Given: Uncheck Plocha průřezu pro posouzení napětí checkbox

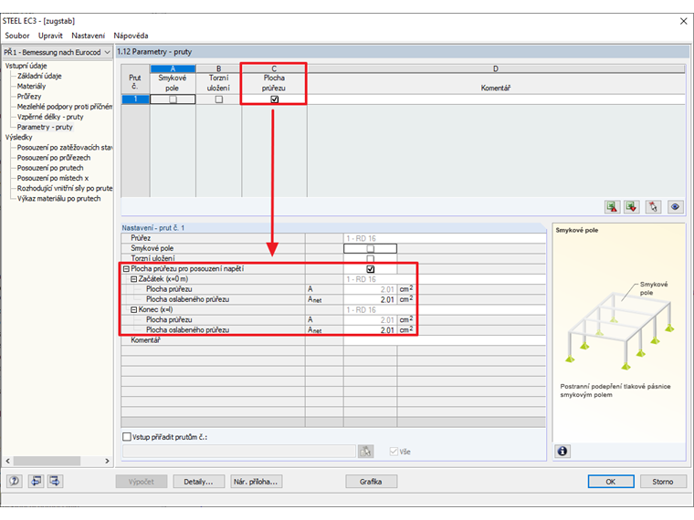Looking at the screenshot, I should point(371,269).
